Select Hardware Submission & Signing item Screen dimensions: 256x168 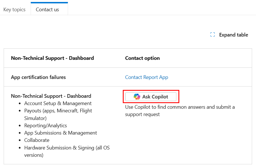[x=67, y=147]
